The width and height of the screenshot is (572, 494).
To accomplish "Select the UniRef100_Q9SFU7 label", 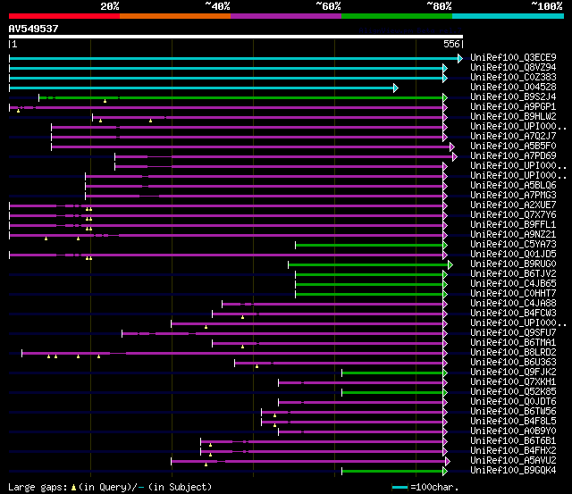I will pyautogui.click(x=513, y=333).
